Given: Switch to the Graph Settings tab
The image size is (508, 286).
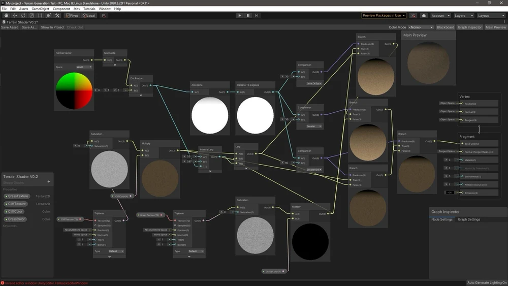Looking at the screenshot, I should click(469, 219).
